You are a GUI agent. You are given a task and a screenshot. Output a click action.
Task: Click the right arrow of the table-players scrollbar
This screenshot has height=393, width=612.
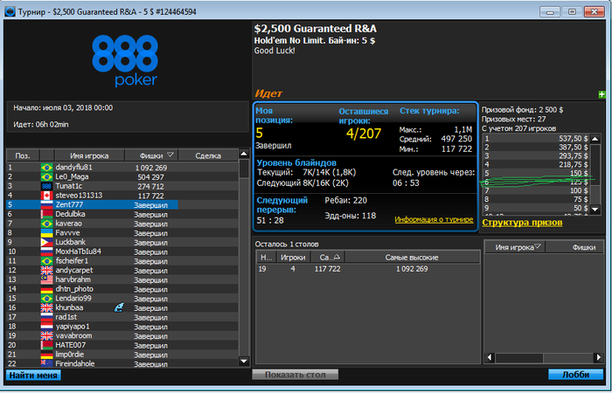point(599,357)
